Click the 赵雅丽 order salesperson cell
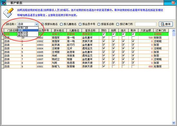Screen dimensions: 177x126 161,67
